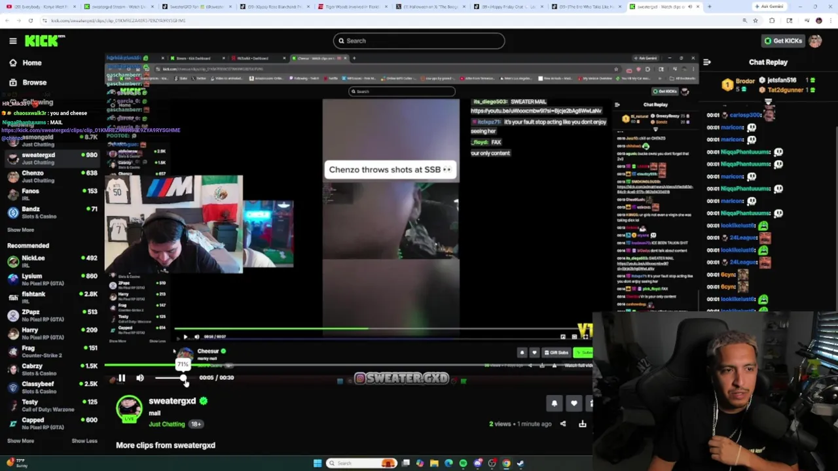The height and width of the screenshot is (471, 838).
Task: Switch to Tiger Woods browser tab
Action: click(x=354, y=7)
